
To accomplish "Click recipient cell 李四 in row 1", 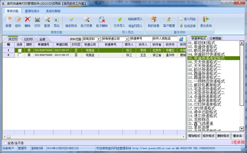I will coord(143,50).
